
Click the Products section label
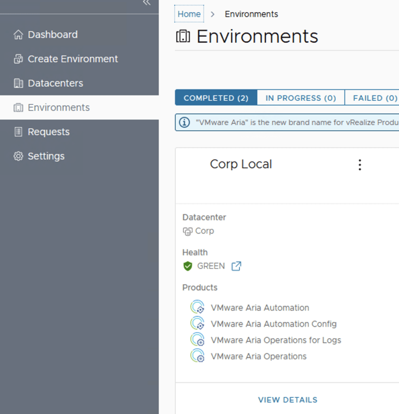[x=200, y=287]
